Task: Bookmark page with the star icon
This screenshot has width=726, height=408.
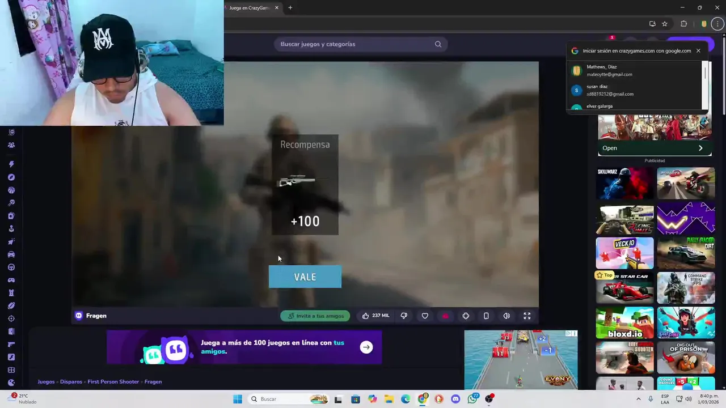Action: pyautogui.click(x=665, y=24)
